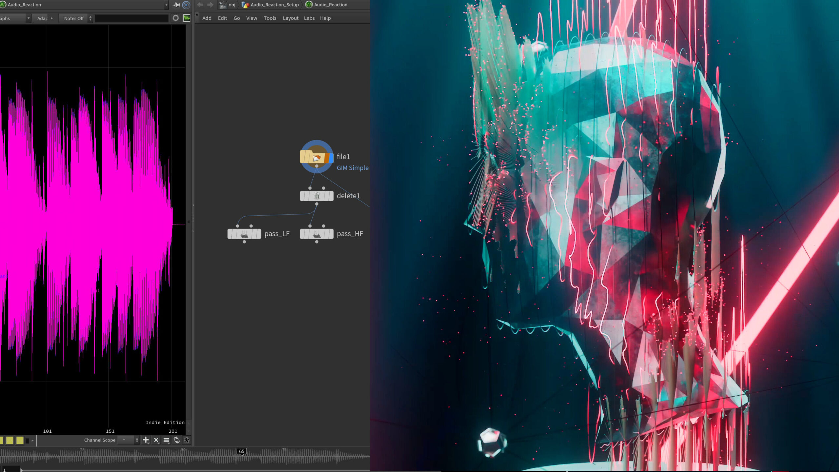Open the Add menu
This screenshot has width=839, height=472.
[x=207, y=18]
